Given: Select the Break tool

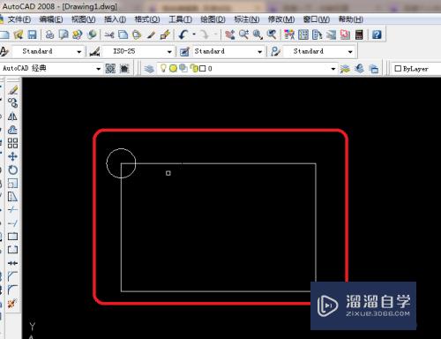Looking at the screenshot, I should (x=13, y=250).
